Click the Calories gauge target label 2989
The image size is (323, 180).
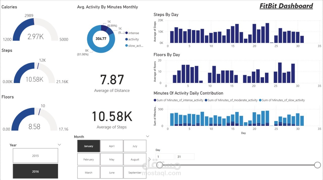(x=29, y=16)
